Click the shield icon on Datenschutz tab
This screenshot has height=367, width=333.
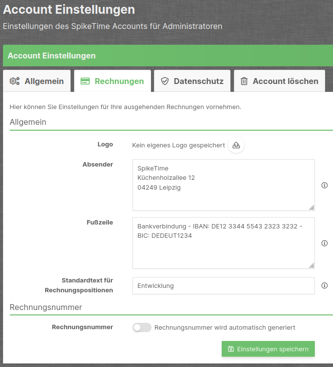[x=165, y=81]
